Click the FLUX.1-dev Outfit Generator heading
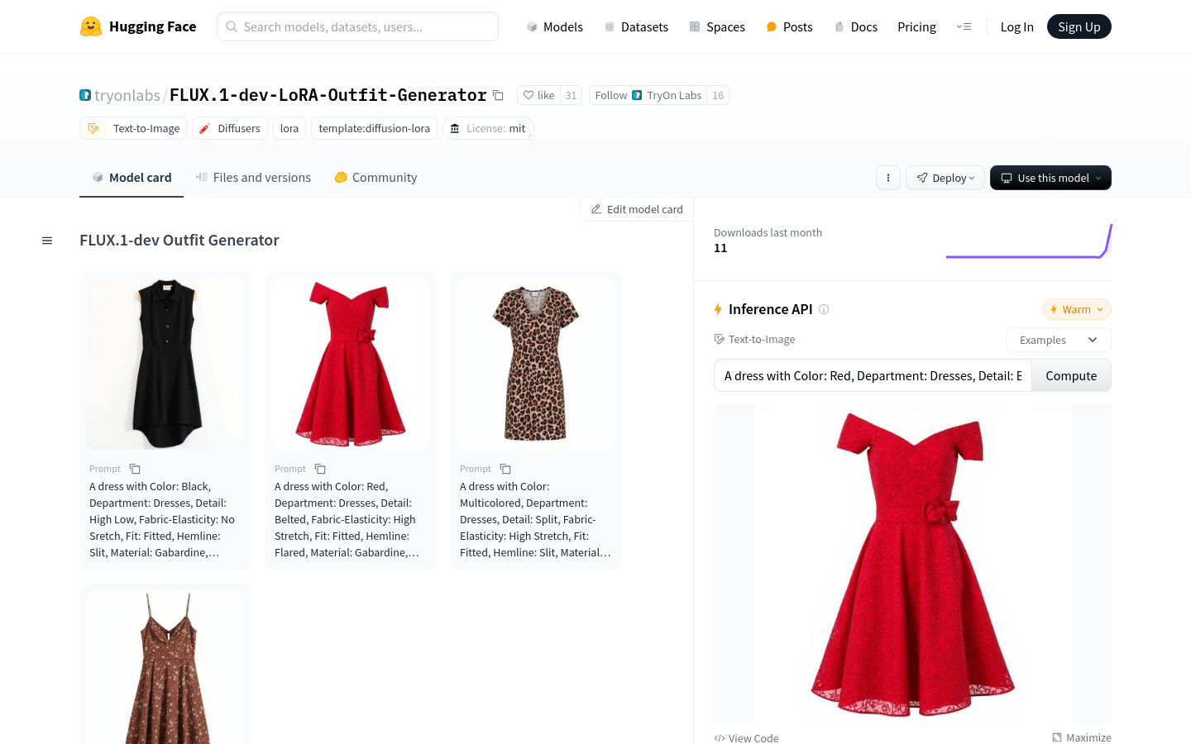Viewport: 1191px width, 744px height. click(179, 240)
